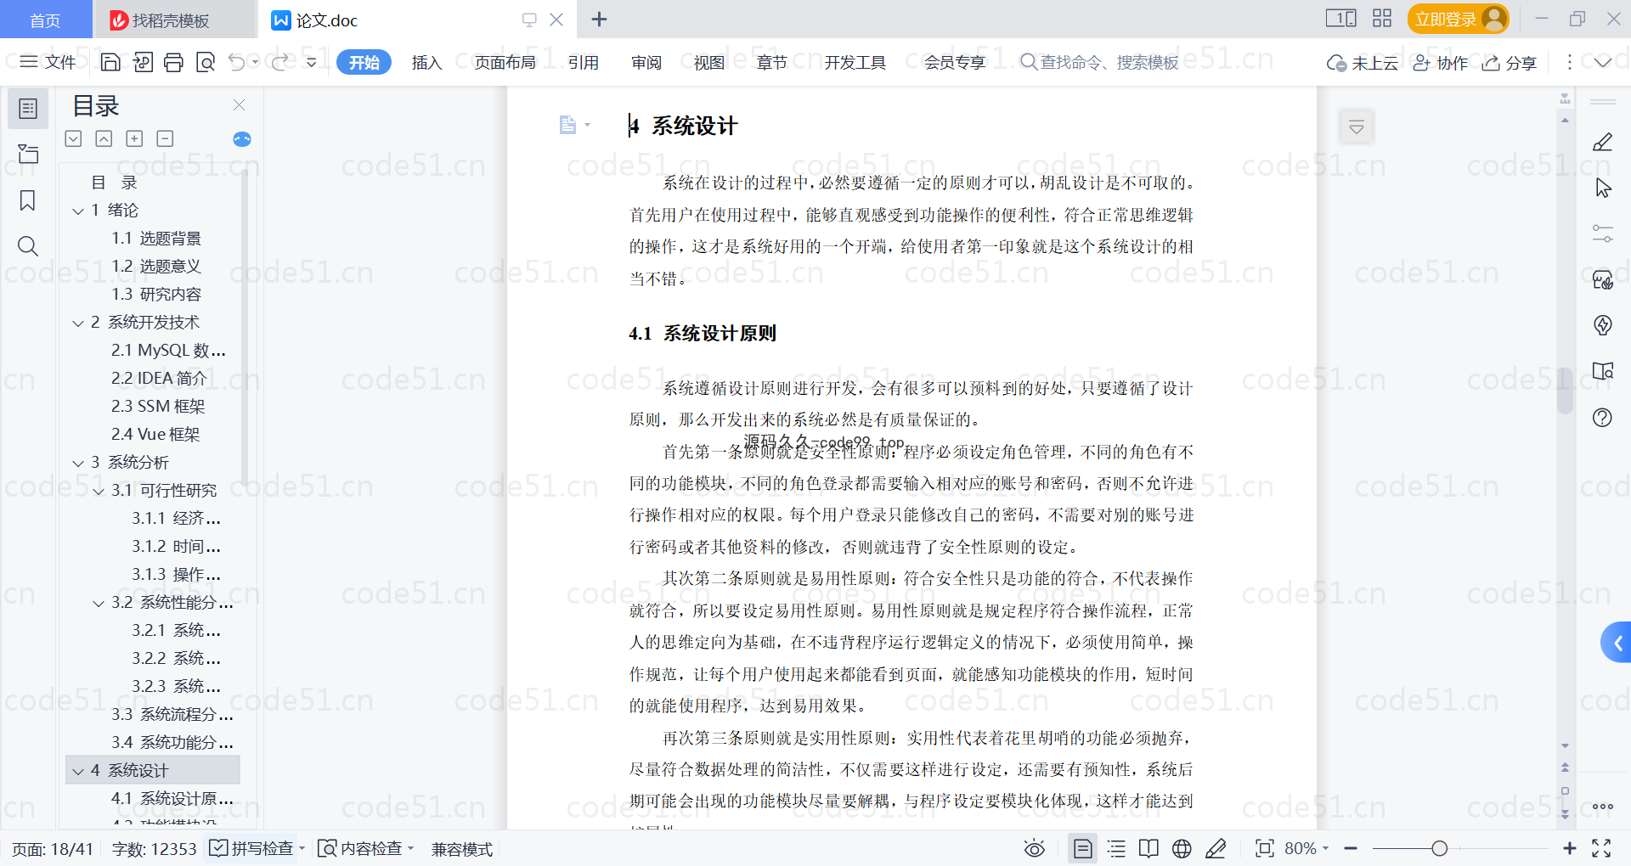Click the Save icon in toolbar

[x=110, y=62]
